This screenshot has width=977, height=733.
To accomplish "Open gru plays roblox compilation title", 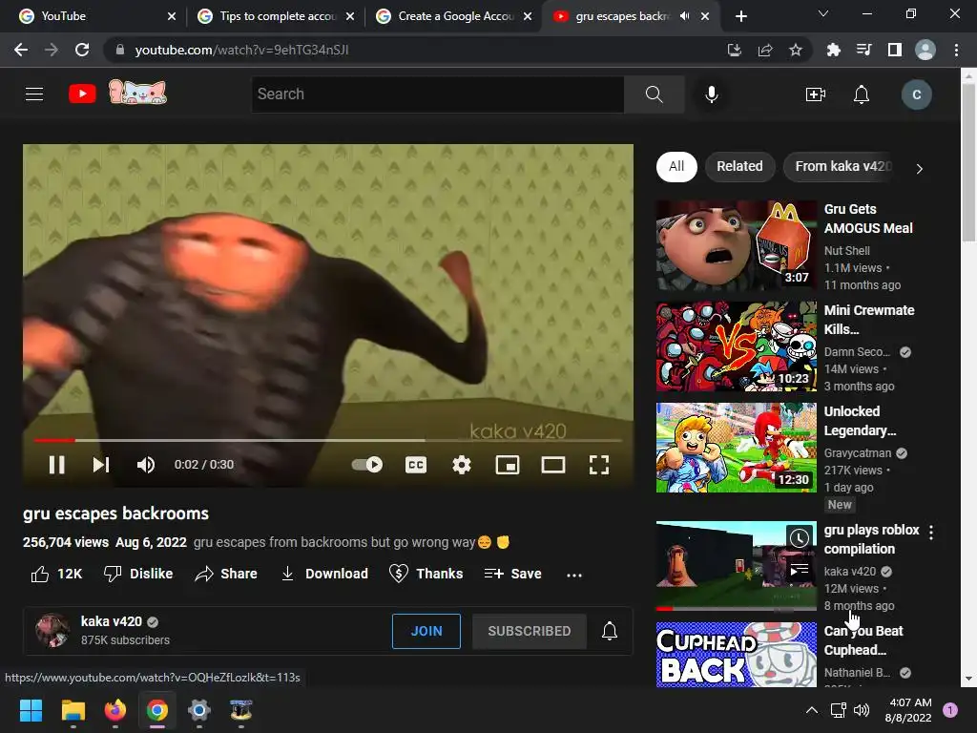I will (x=871, y=539).
